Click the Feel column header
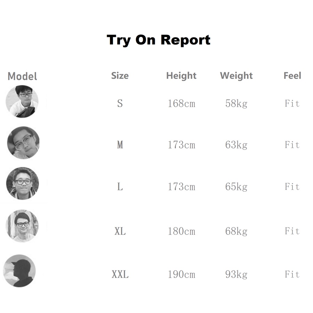 [x=292, y=75]
